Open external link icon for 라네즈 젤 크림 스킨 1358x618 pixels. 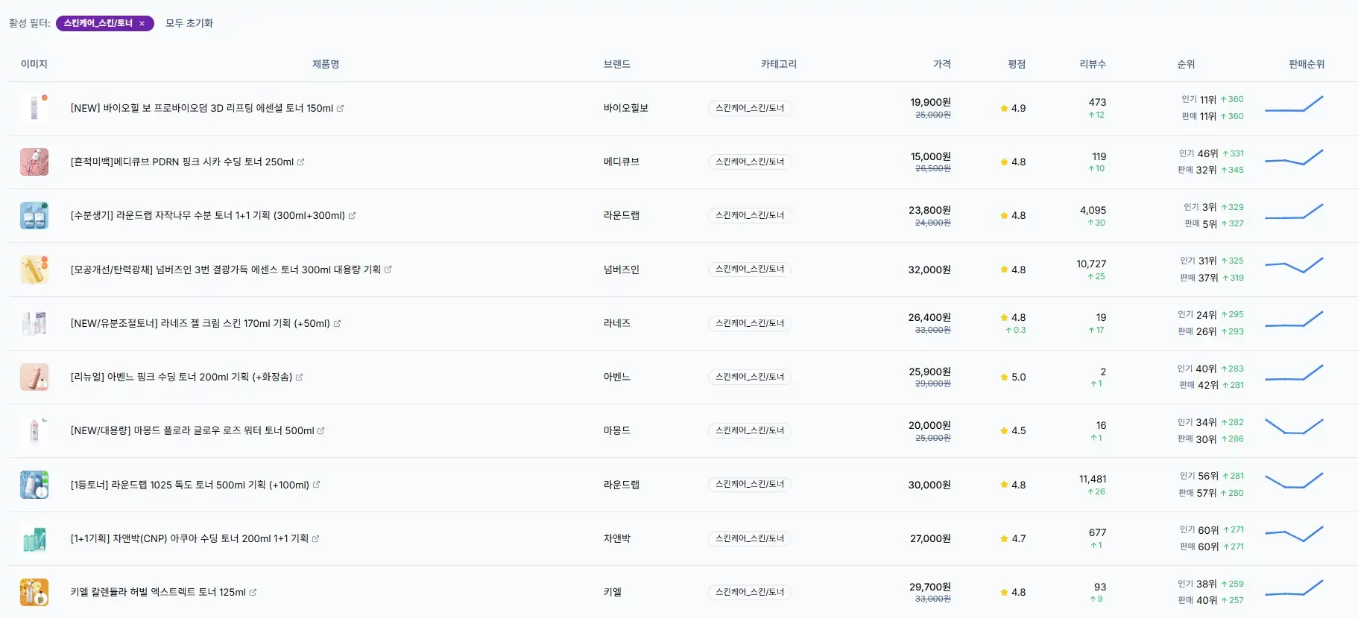338,324
